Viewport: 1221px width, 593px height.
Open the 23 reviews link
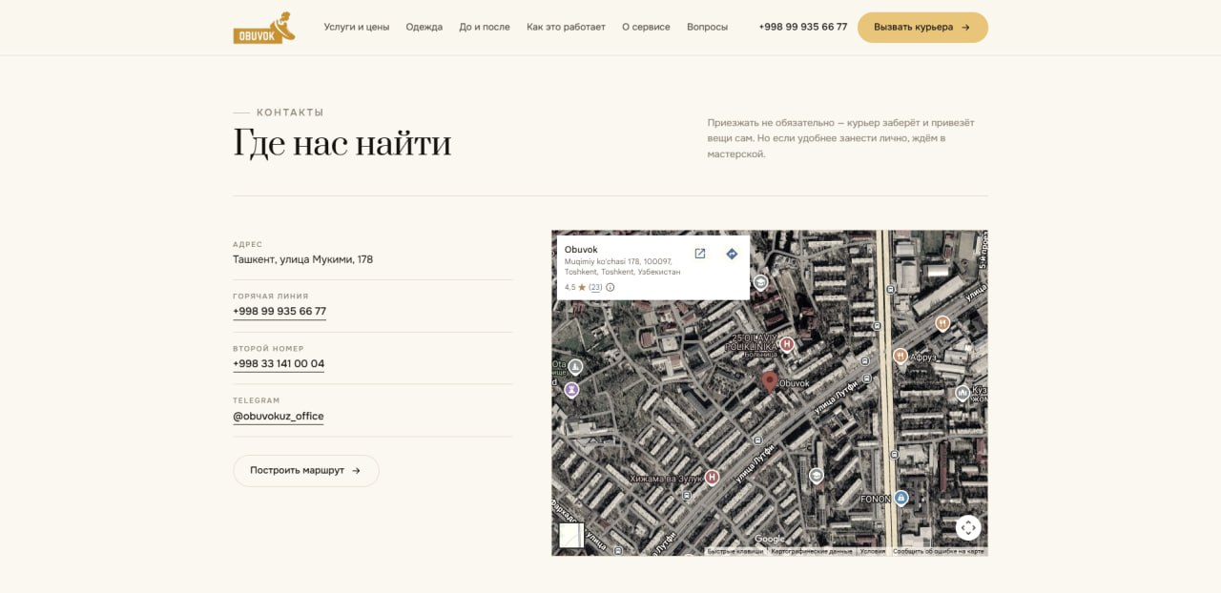point(595,287)
